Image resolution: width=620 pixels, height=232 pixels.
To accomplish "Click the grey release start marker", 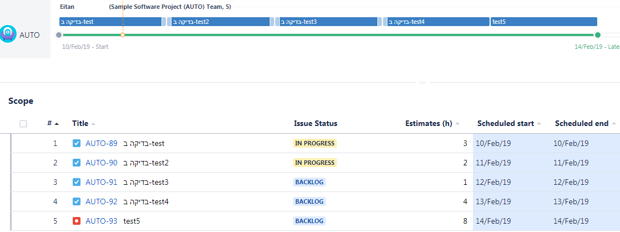I will coord(59,35).
